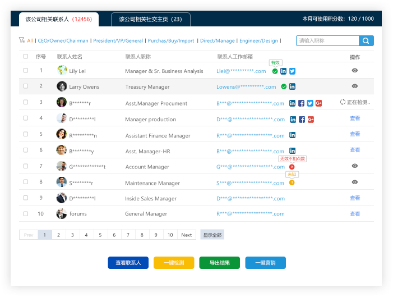This screenshot has width=393, height=297.
Task: Click Facebook icon in row 4
Action: point(302,120)
